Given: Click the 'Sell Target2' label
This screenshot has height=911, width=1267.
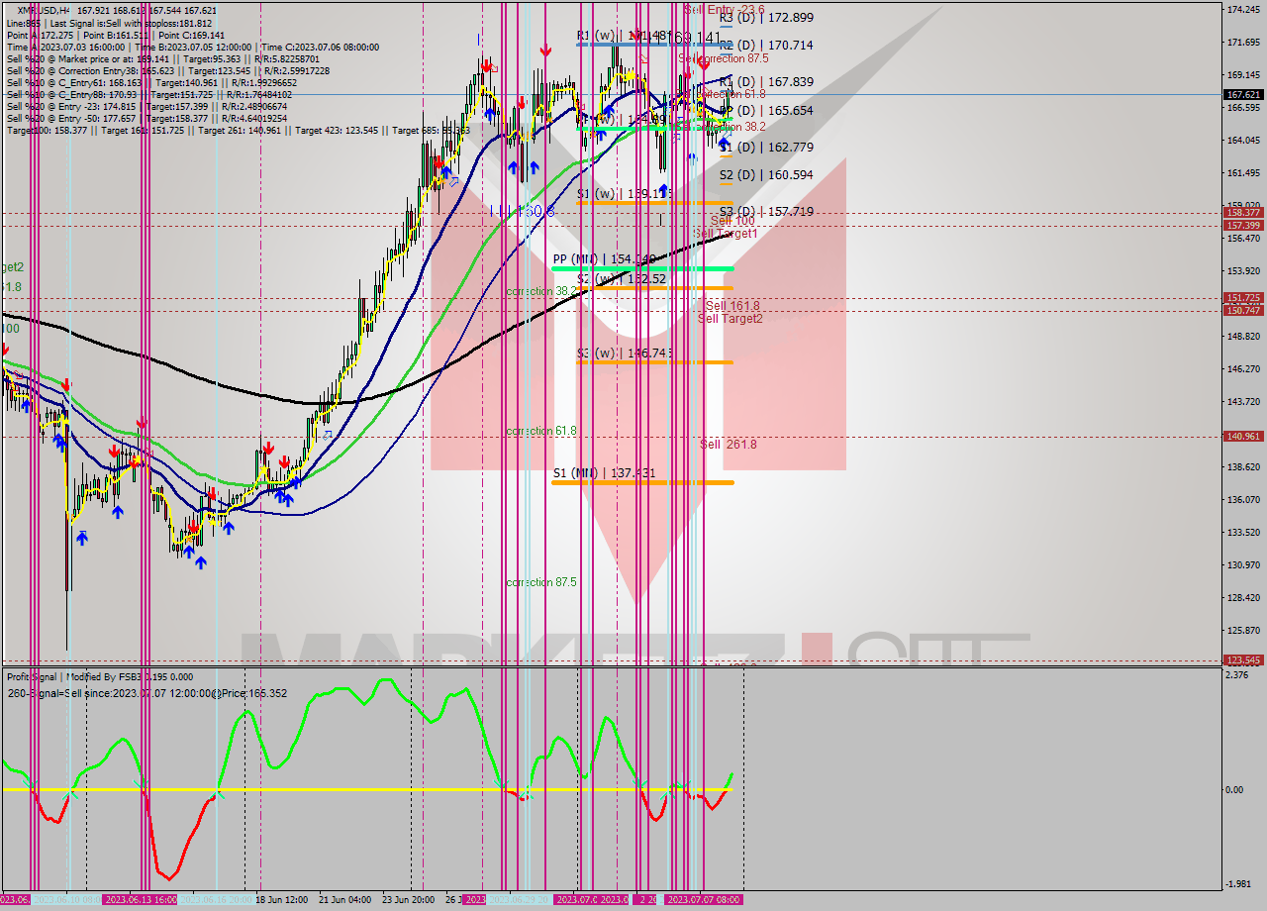Looking at the screenshot, I should click(731, 319).
